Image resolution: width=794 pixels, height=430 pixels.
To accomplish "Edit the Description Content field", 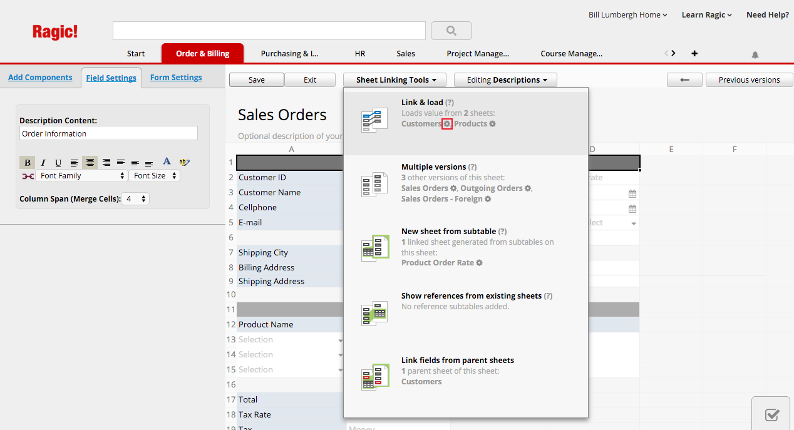I will point(108,133).
